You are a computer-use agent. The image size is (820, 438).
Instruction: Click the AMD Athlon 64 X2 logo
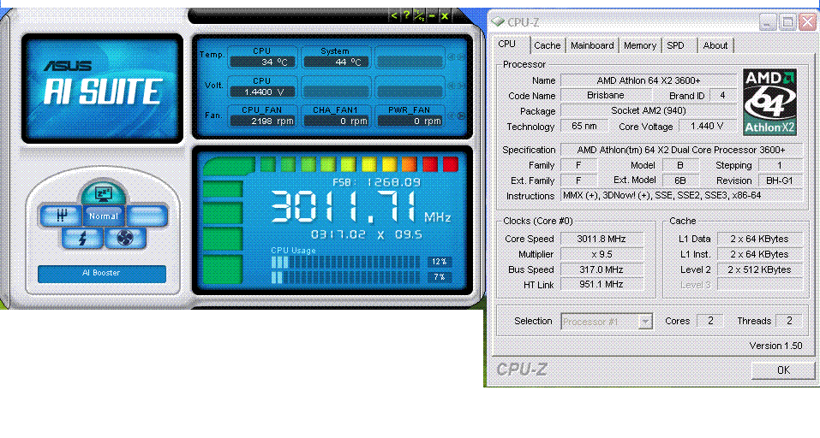tap(769, 102)
